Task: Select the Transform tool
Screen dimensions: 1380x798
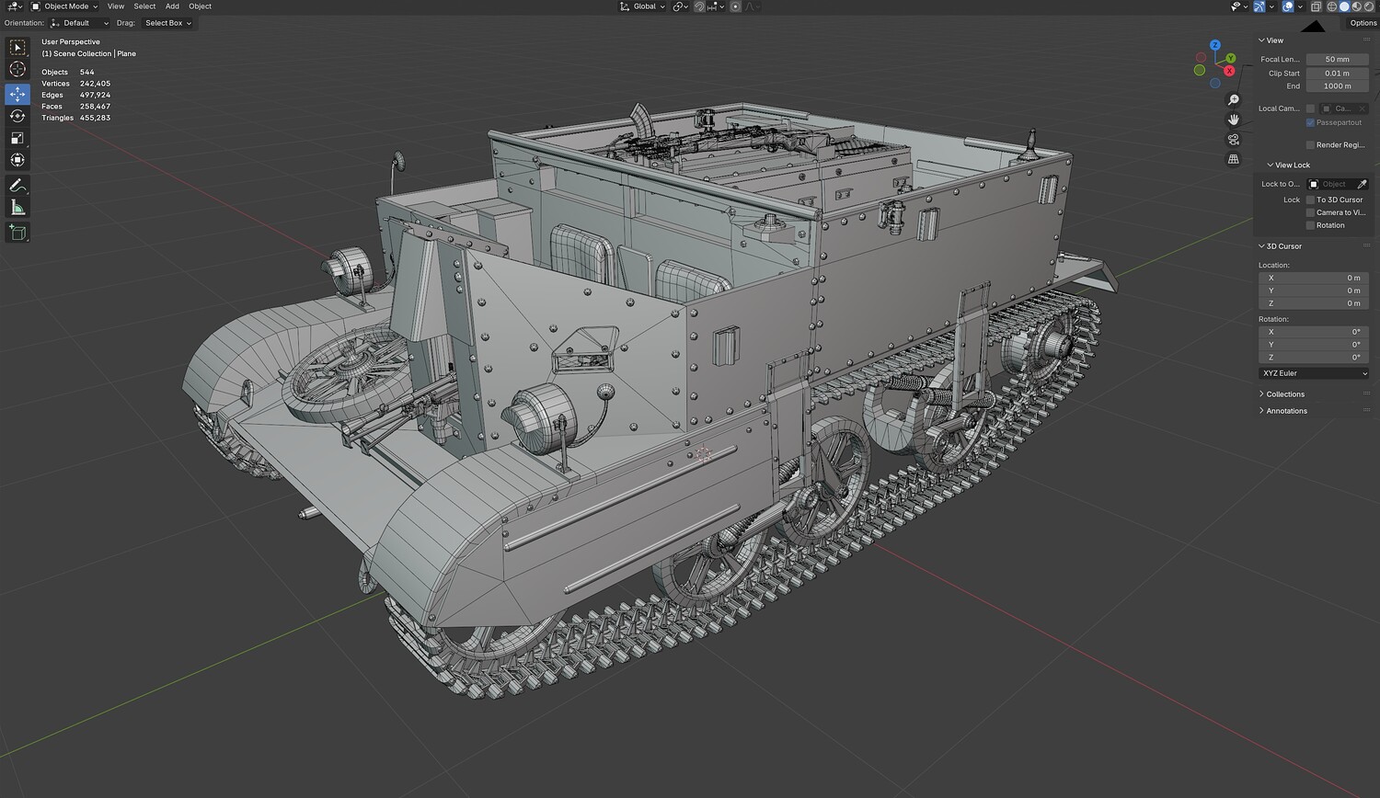Action: pyautogui.click(x=17, y=160)
